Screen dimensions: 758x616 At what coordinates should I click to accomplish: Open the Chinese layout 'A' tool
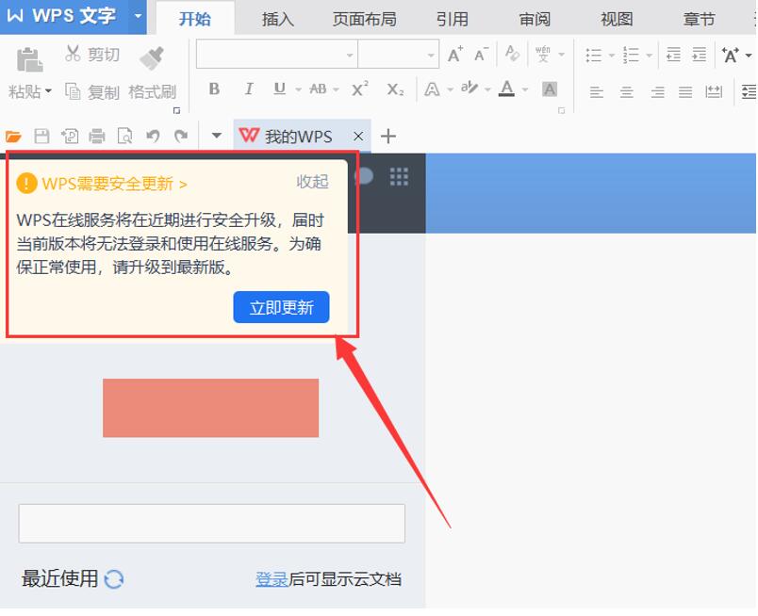(x=730, y=55)
